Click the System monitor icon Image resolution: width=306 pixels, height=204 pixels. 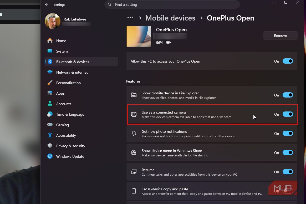(x=50, y=51)
